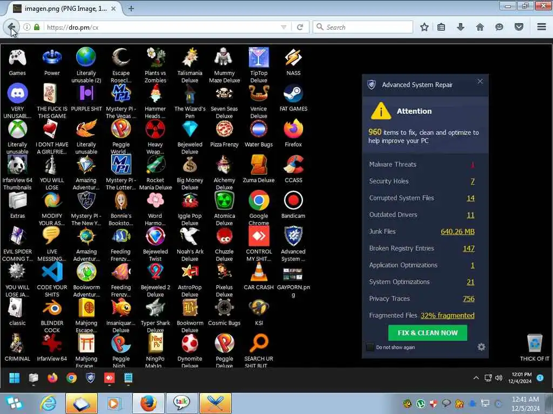Image resolution: width=553 pixels, height=414 pixels.
Task: Open the Games controller icon
Action: [x=17, y=58]
